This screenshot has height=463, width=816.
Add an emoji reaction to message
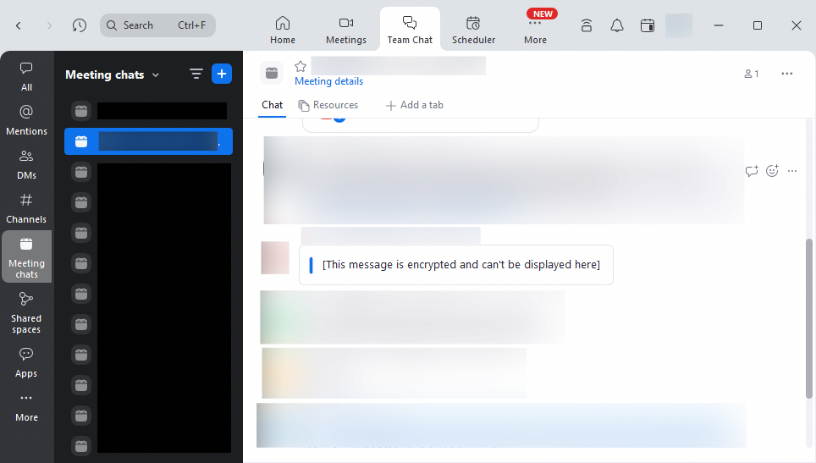[772, 171]
